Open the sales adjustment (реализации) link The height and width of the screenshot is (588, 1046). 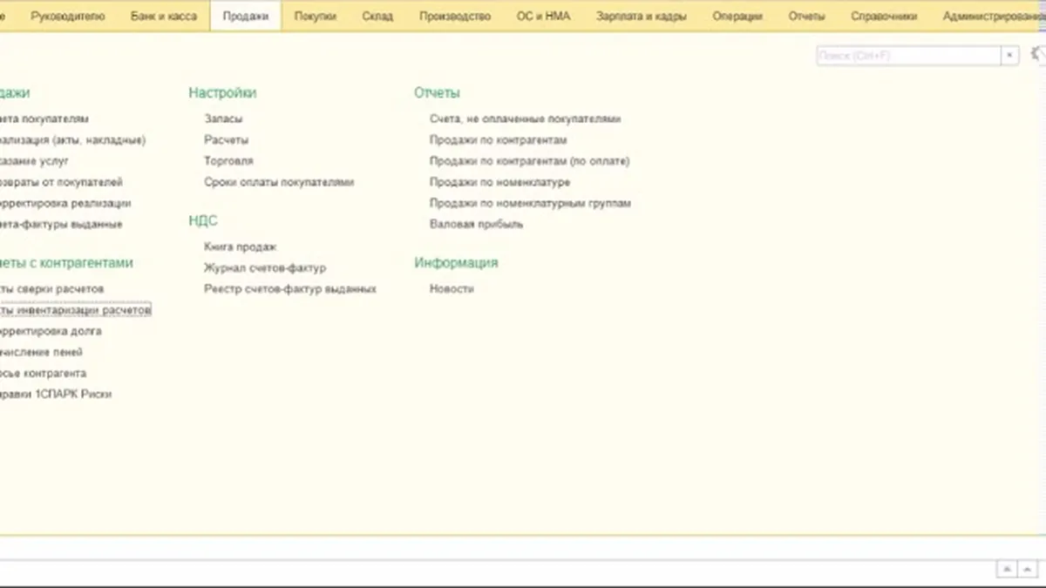65,203
